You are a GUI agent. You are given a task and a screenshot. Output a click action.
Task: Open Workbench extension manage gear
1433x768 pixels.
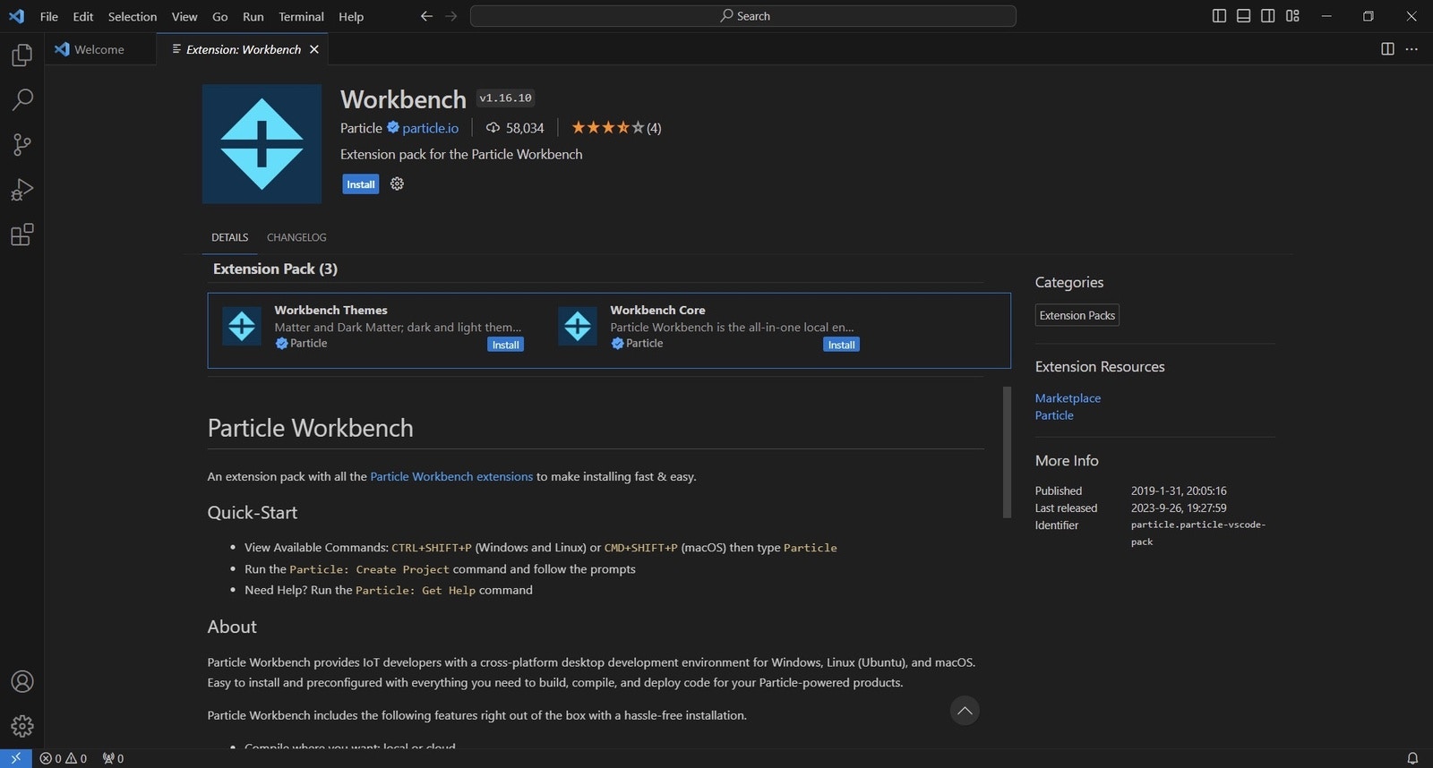(397, 183)
